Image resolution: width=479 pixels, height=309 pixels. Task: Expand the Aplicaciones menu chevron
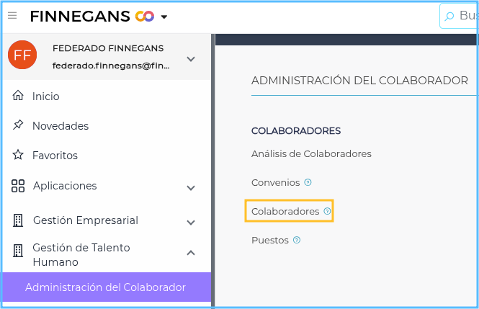[191, 187]
